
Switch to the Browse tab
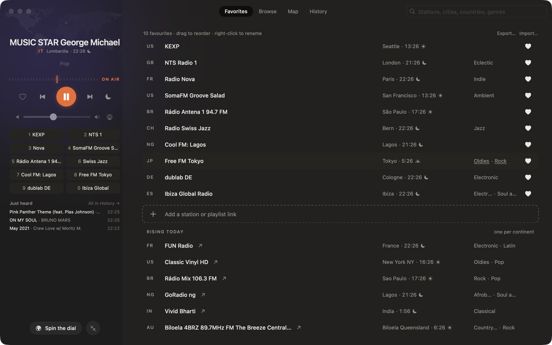pos(268,11)
